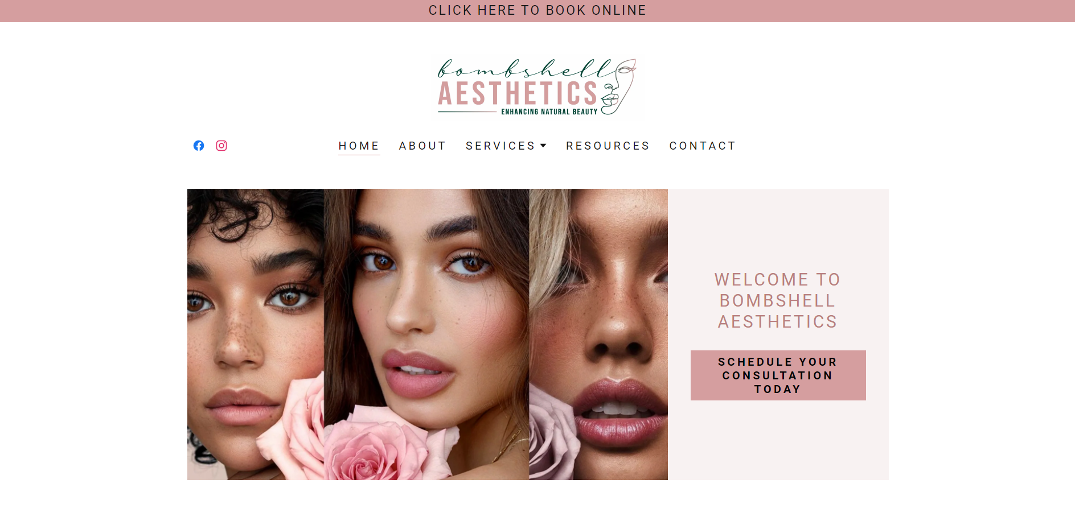The image size is (1075, 521).
Task: Click 'Enhancing Natural Beauty' tagline in logo
Action: (x=549, y=111)
